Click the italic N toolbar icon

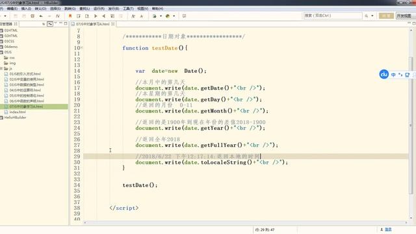pos(58,16)
